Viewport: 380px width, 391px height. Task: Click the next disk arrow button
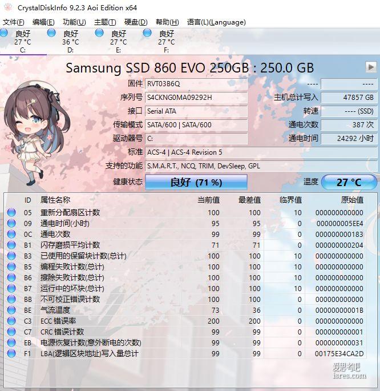coord(371,67)
